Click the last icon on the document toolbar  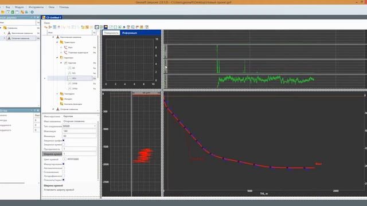pos(147,27)
